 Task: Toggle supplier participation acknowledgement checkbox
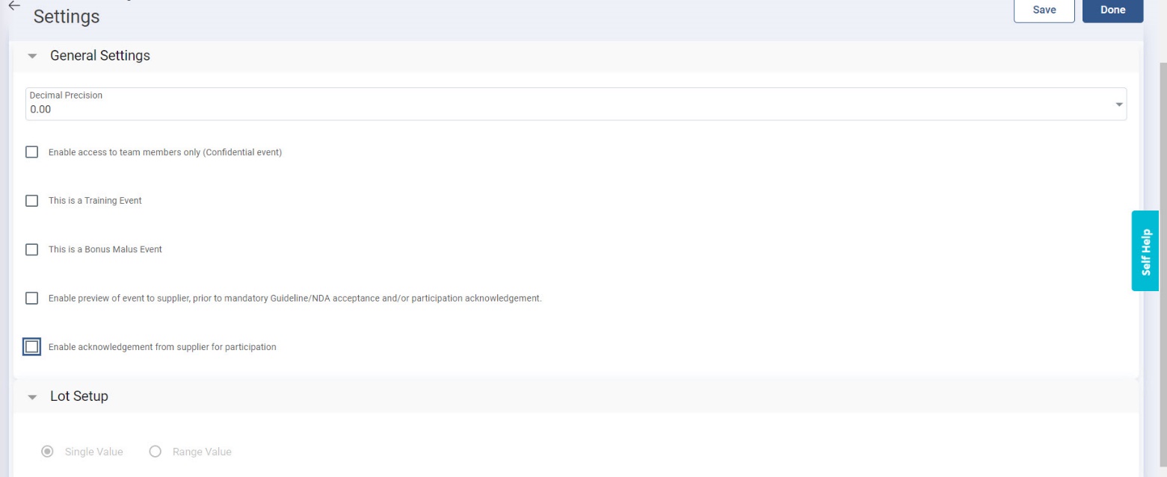click(x=31, y=347)
